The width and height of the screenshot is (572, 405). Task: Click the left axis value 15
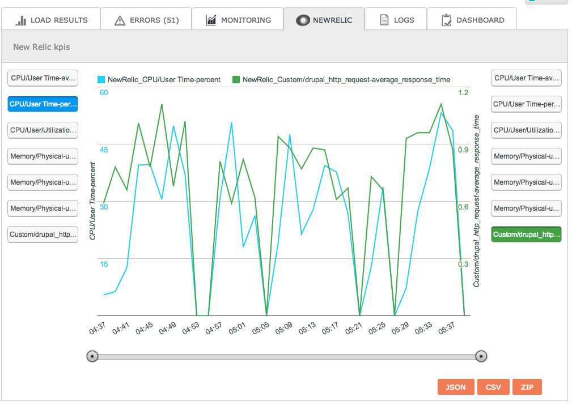point(104,265)
